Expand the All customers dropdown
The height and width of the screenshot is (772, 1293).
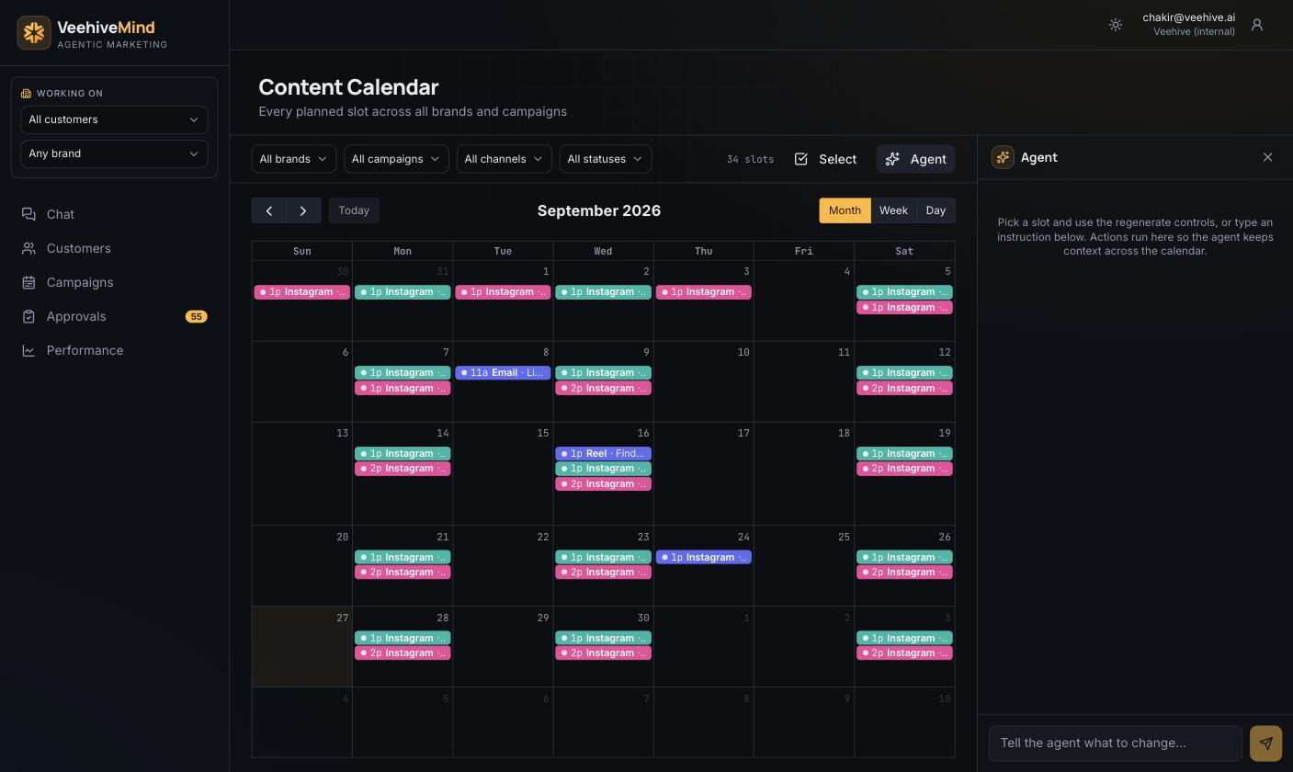click(x=114, y=119)
